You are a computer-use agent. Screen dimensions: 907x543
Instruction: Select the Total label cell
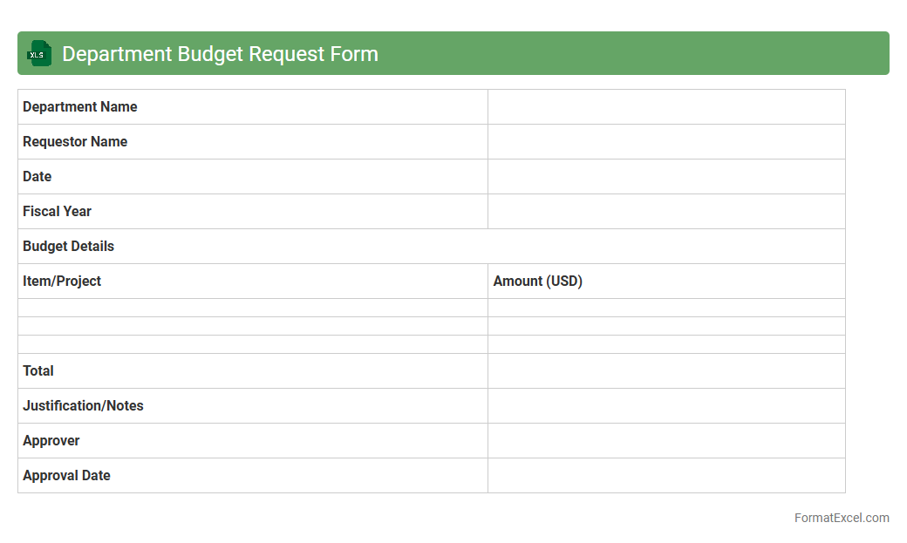click(x=252, y=371)
